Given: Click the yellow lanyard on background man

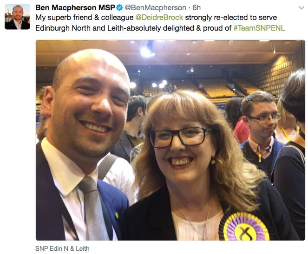Looking at the screenshot, I should pos(260,158).
